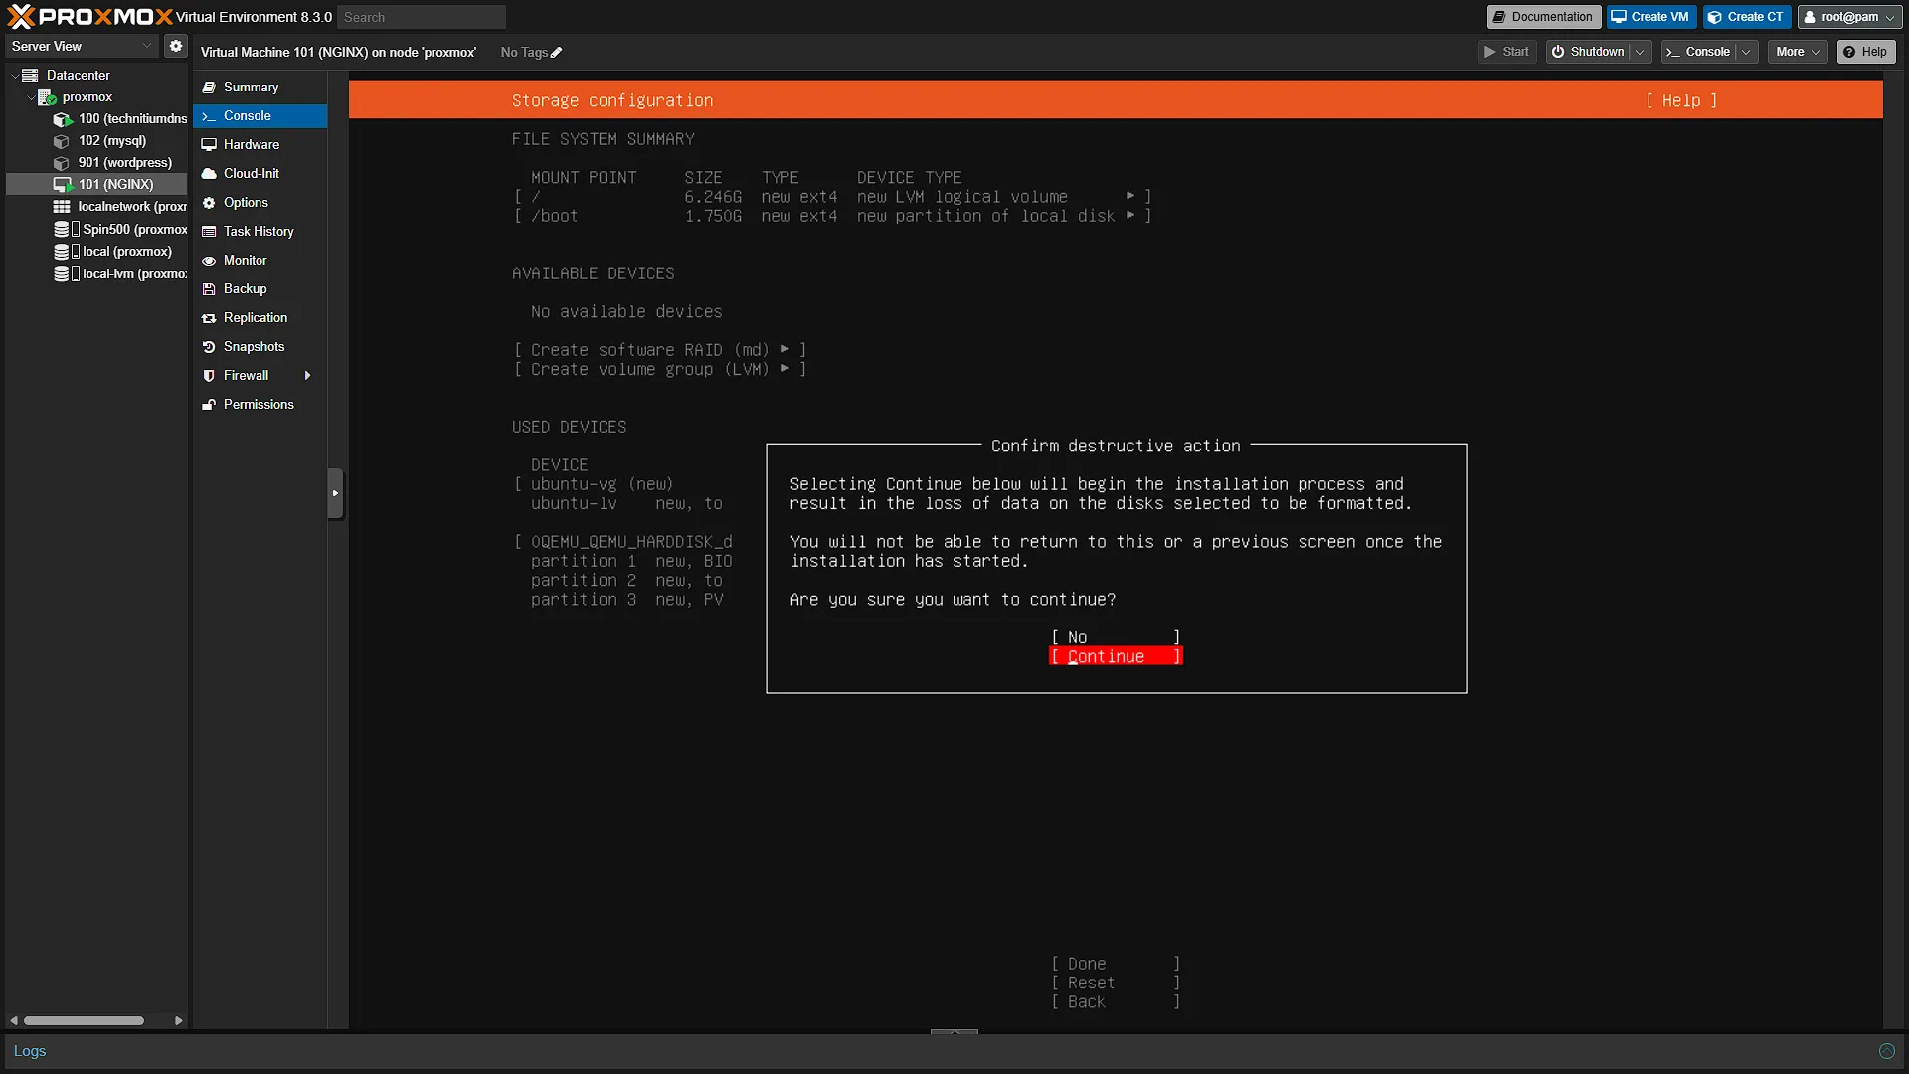The image size is (1909, 1074).
Task: Click the proxmox node icon
Action: (x=47, y=96)
